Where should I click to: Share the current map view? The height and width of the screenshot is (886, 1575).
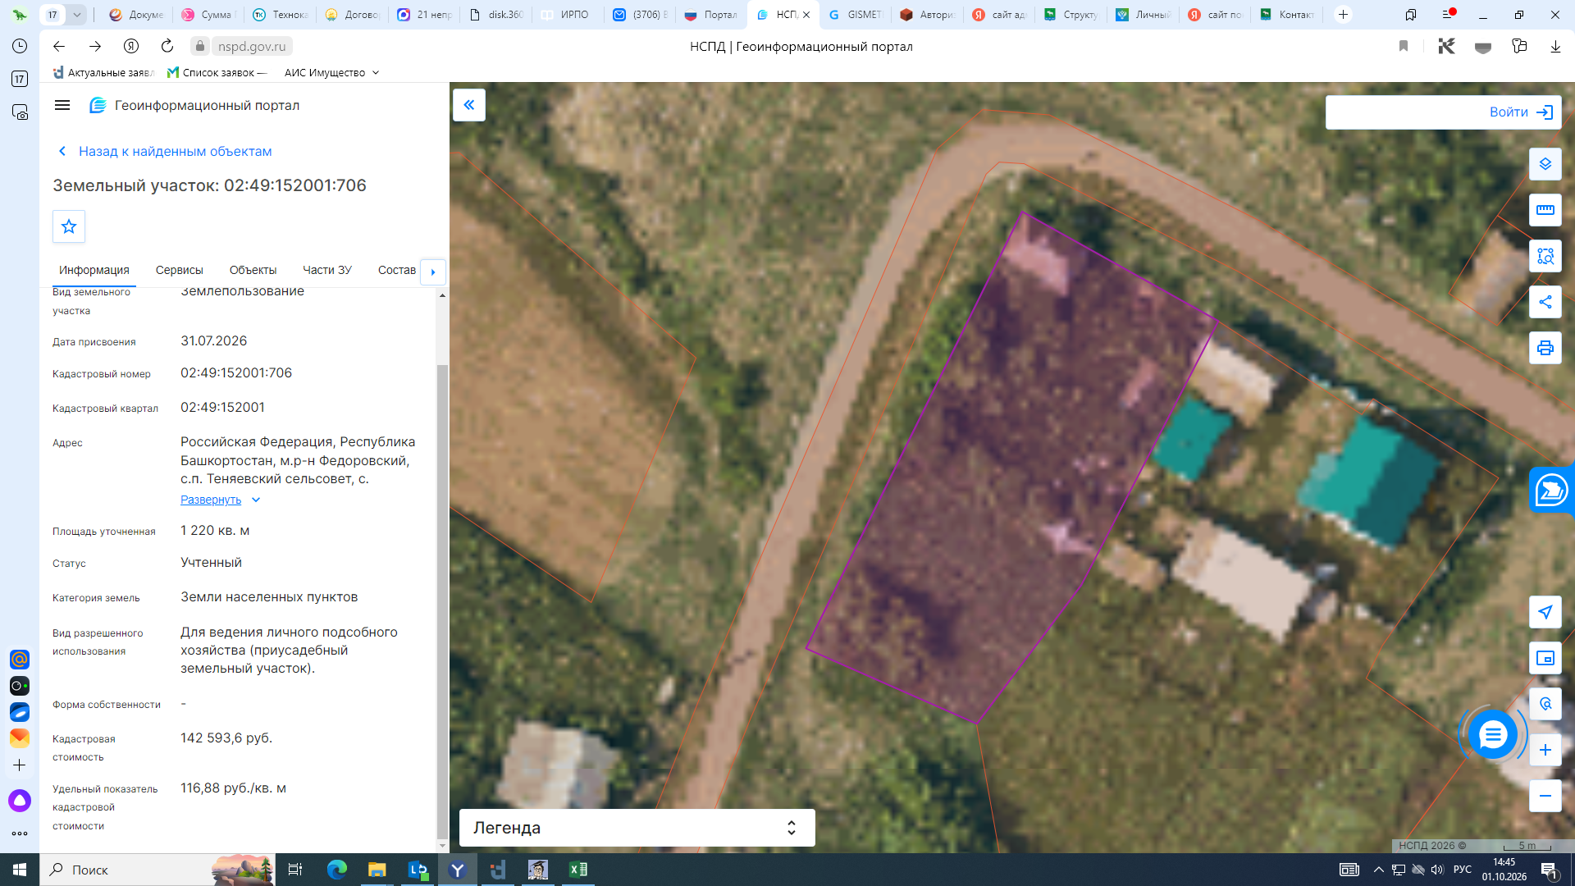tap(1545, 302)
